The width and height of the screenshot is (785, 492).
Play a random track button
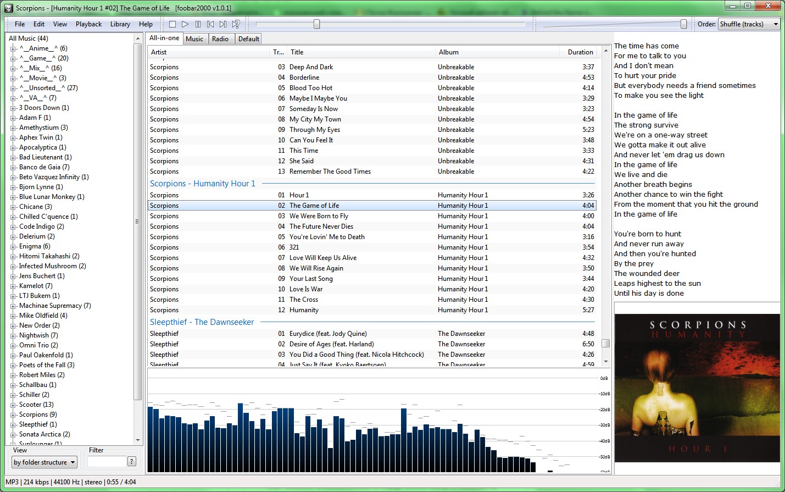click(236, 24)
